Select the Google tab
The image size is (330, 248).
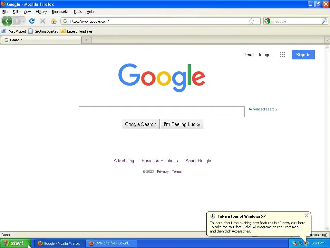click(x=41, y=40)
